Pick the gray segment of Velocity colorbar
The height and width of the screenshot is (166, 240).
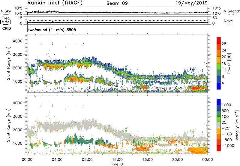(219, 125)
